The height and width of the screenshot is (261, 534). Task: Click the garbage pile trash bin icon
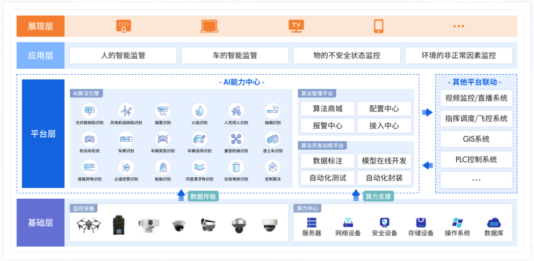(x=236, y=167)
